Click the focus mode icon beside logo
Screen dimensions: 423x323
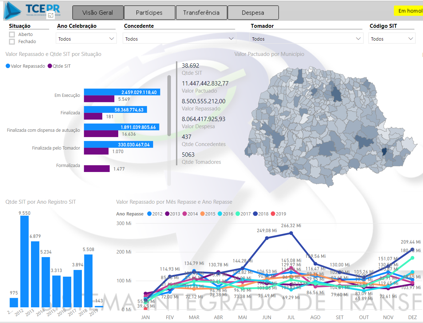pos(51,15)
